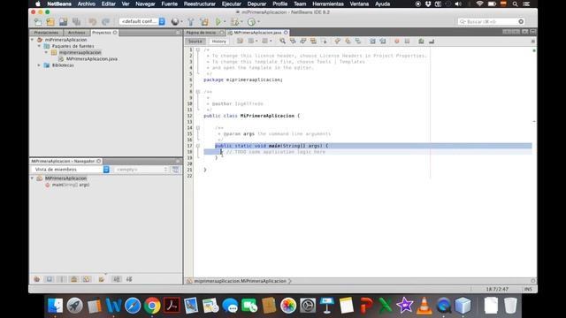
Task: Click the red Start Macro Recording icon
Action: click(x=397, y=42)
